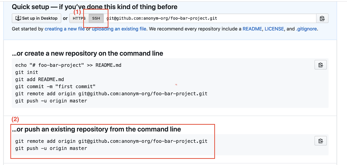Switch the clone URL to HTTPS
347x165 pixels.
79,18
